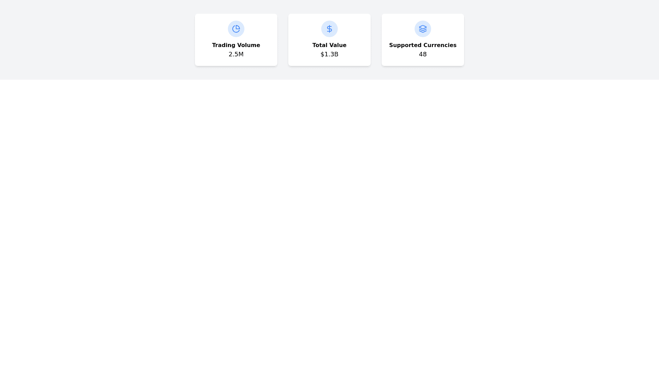Open the Supported Currencies stat card
The height and width of the screenshot is (371, 659).
pos(423,40)
